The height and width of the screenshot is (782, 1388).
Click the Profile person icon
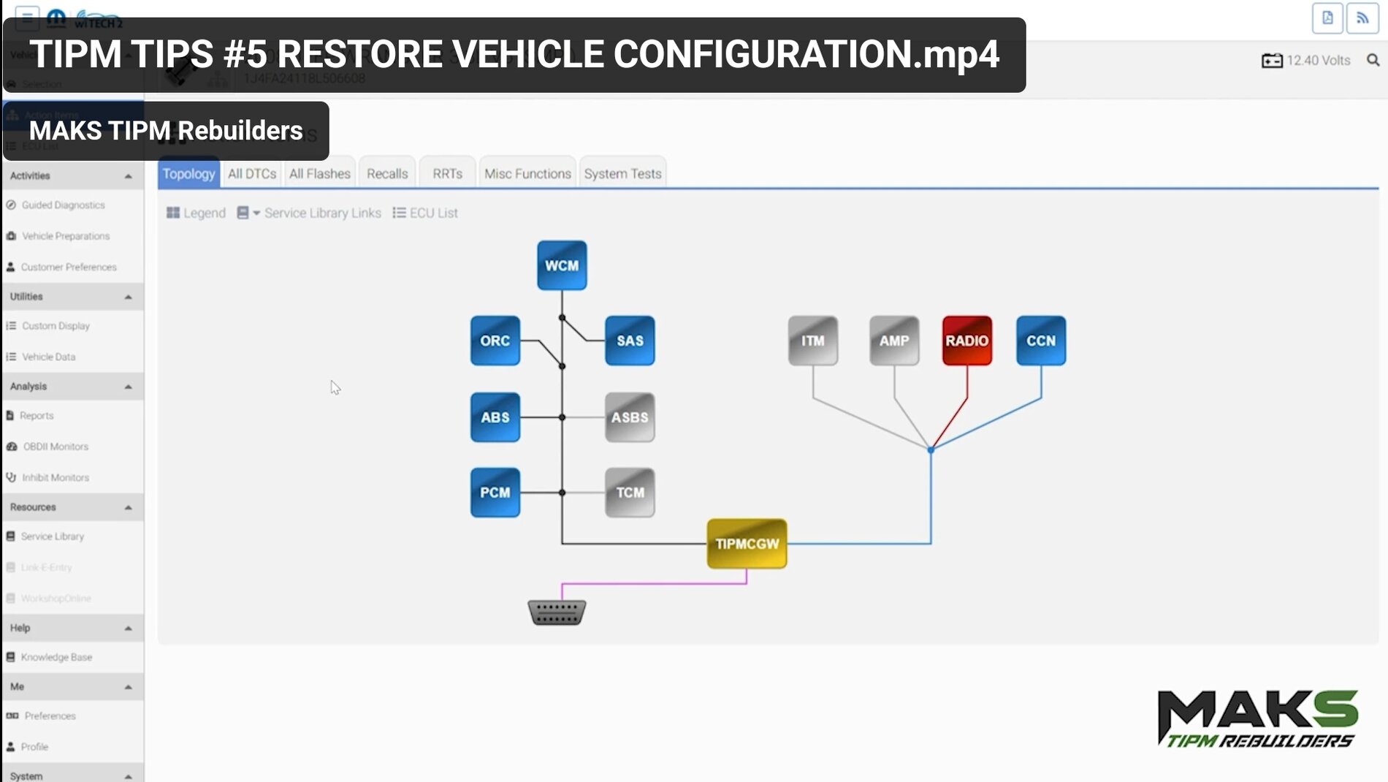click(x=10, y=747)
